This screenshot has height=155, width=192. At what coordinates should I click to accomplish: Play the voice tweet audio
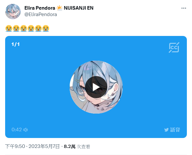pos(96,87)
